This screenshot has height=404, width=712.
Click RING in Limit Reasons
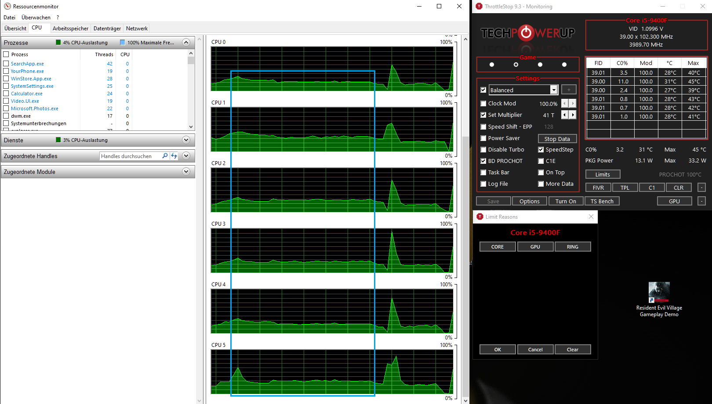[573, 247]
